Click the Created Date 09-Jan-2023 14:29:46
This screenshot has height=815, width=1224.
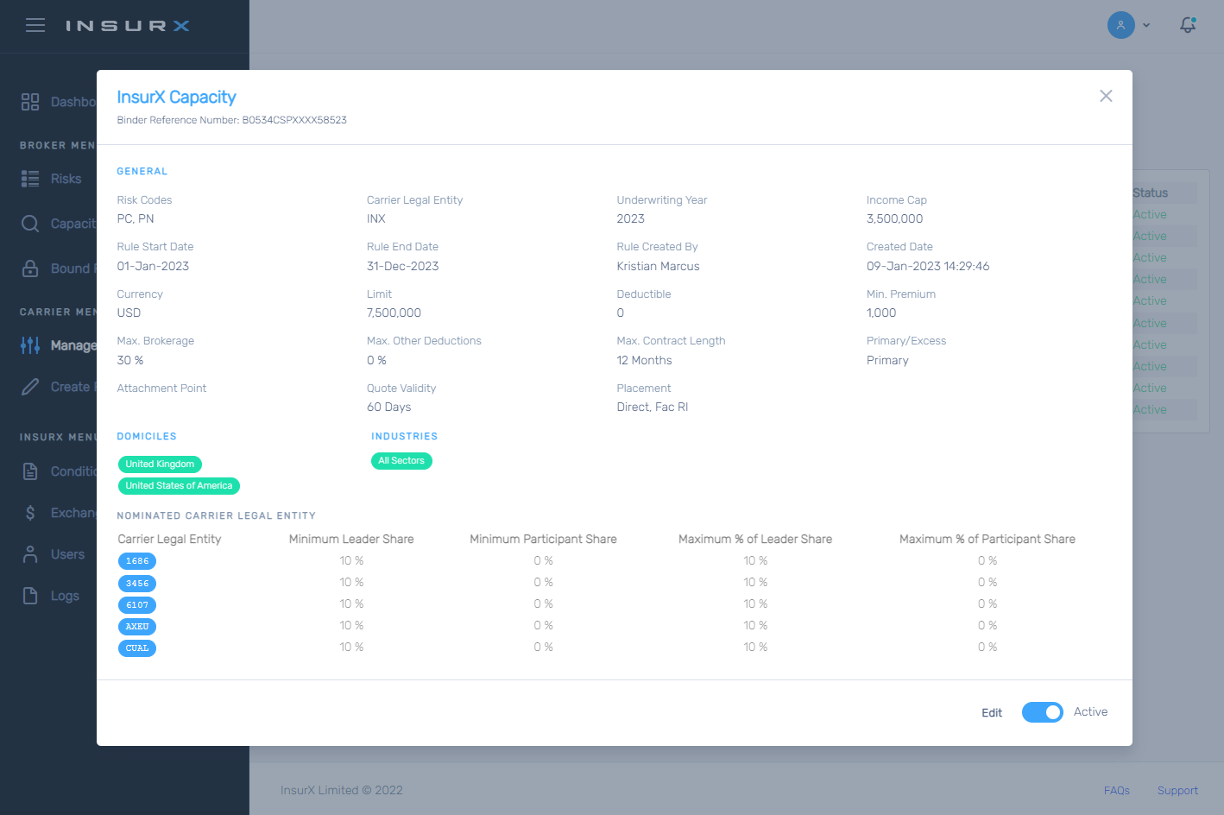928,266
